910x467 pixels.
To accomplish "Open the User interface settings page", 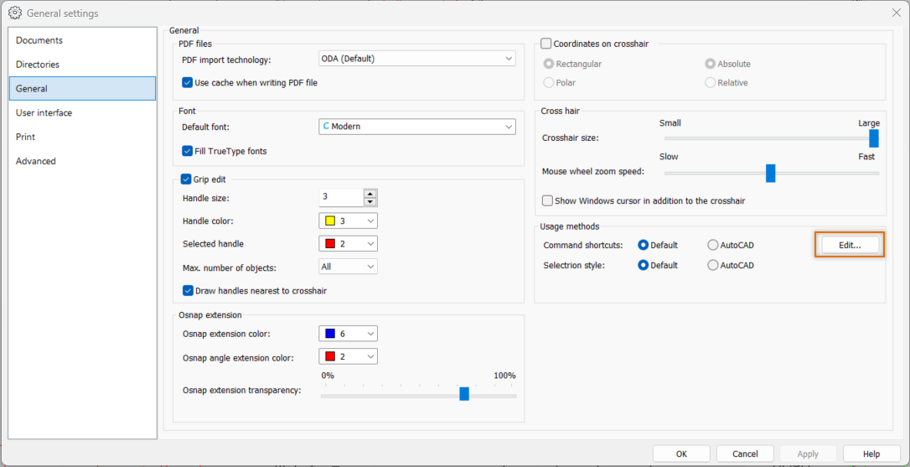I will (x=44, y=113).
